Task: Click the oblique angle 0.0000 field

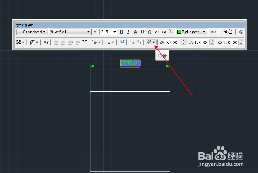Action: (172, 42)
